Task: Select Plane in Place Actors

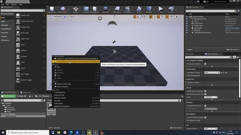Action: click(x=30, y=68)
